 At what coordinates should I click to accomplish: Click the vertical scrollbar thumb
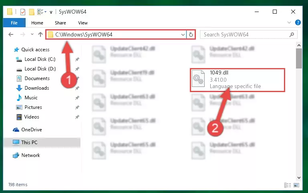pyautogui.click(x=299, y=58)
